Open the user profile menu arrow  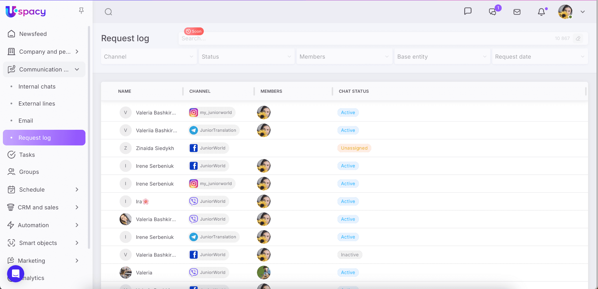point(583,12)
